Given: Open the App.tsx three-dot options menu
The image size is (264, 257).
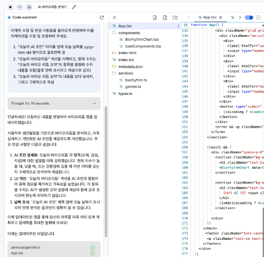Looking at the screenshot, I should click(x=179, y=26).
